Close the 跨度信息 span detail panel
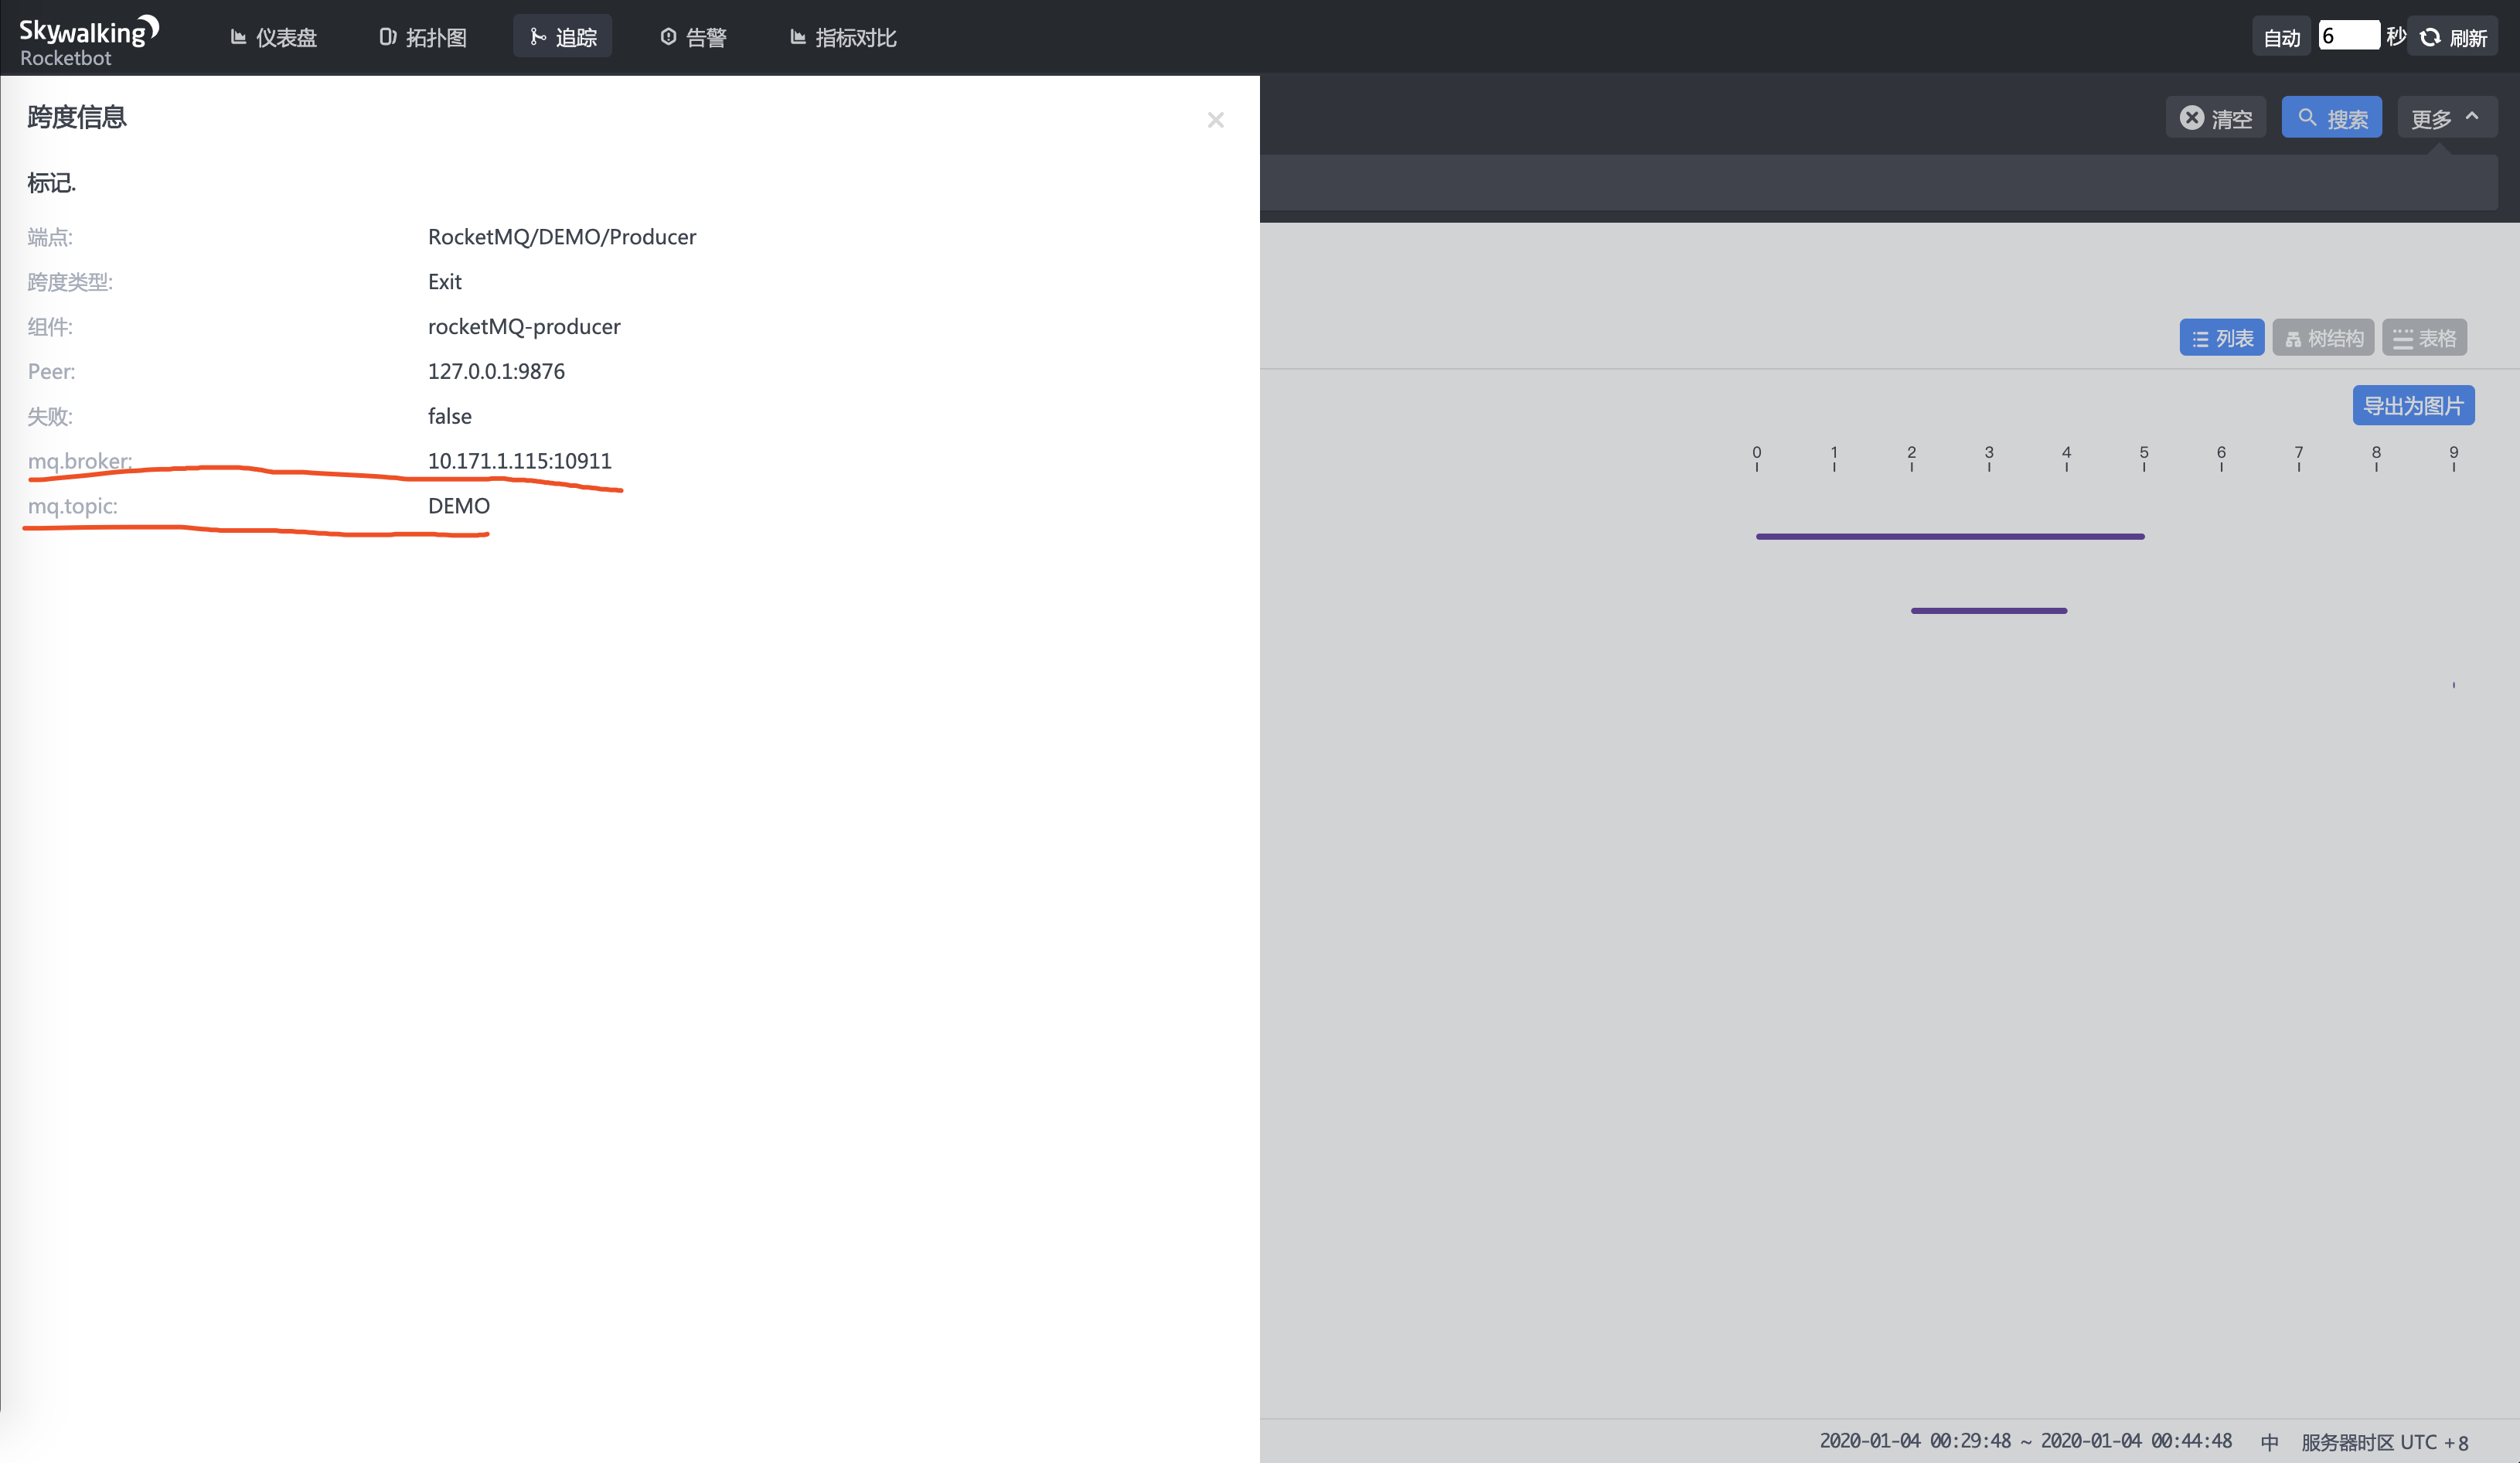Image resolution: width=2520 pixels, height=1463 pixels. pyautogui.click(x=1214, y=120)
